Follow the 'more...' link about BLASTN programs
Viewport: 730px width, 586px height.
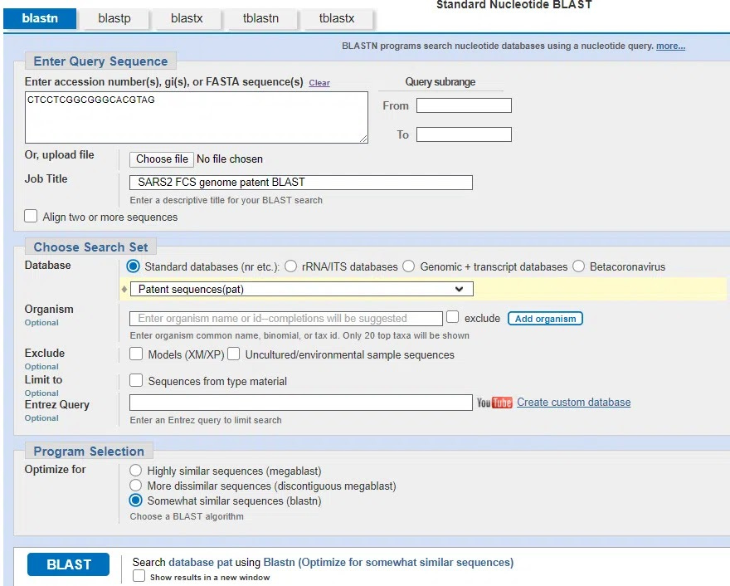pyautogui.click(x=670, y=46)
